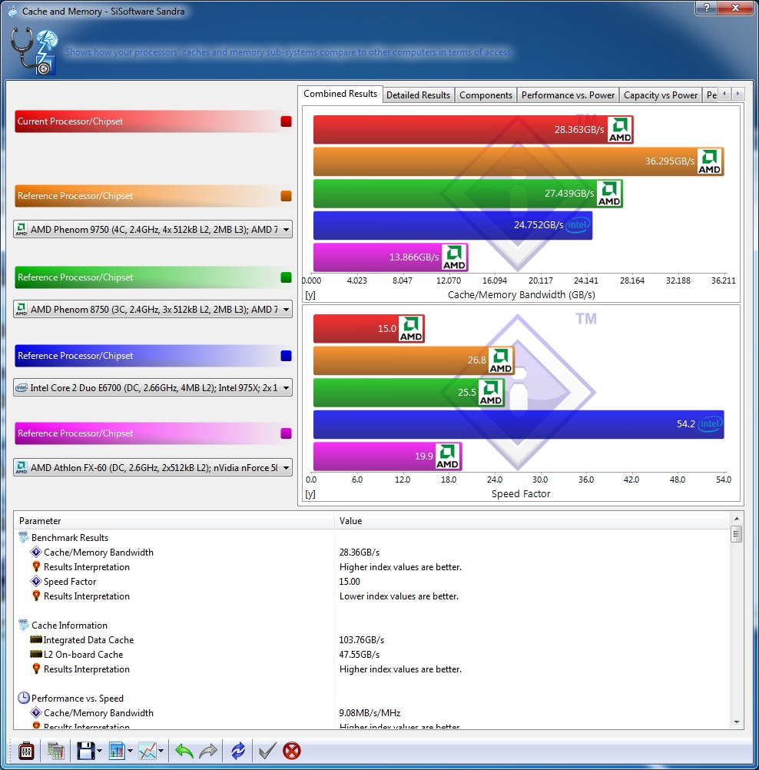Viewport: 759px width, 770px height.
Task: Click the blue refresh arrows icon
Action: (x=238, y=751)
